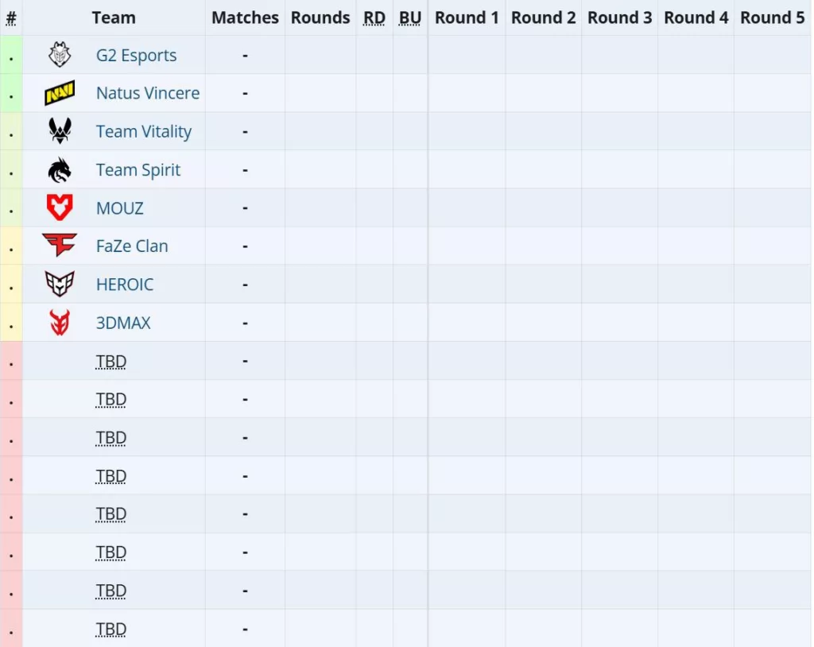The image size is (814, 647).
Task: Open the Natus Vincere team page
Action: [x=148, y=93]
